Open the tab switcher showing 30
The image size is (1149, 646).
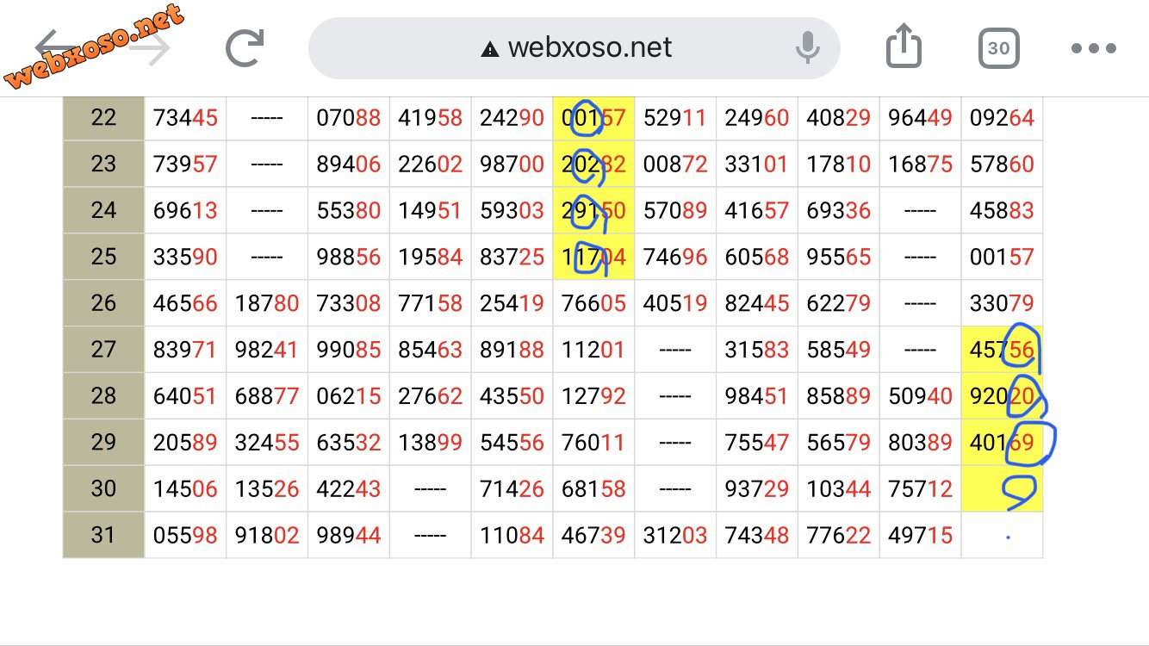999,48
